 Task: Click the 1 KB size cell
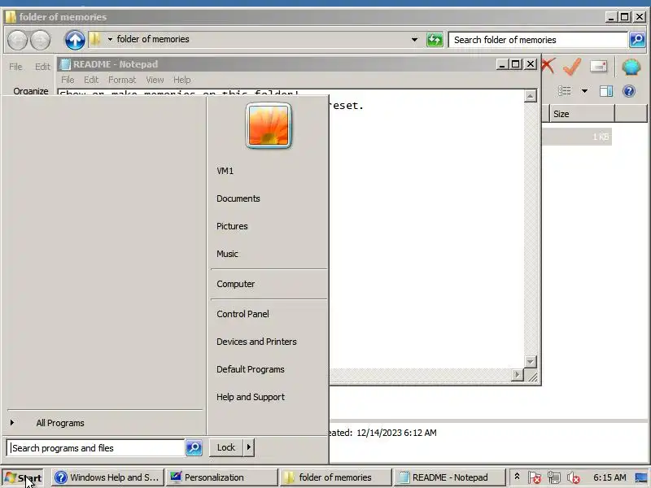(601, 137)
